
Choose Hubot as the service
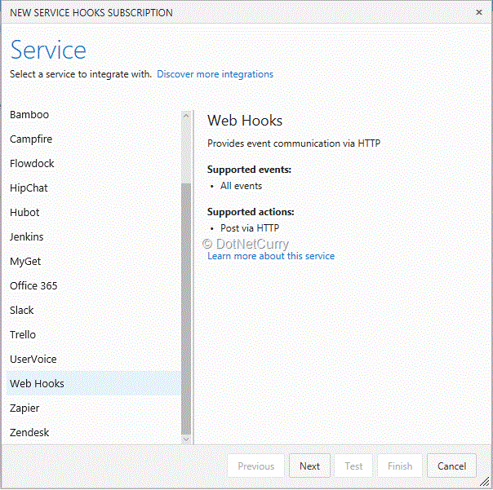94,213
